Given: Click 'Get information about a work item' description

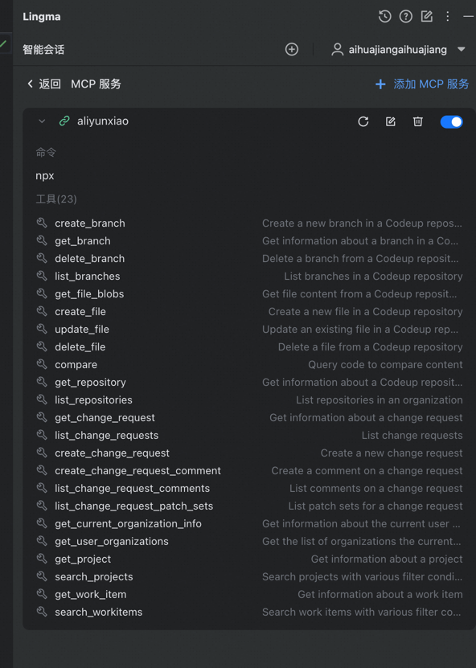Looking at the screenshot, I should click(x=380, y=594).
